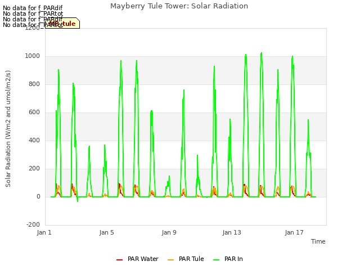Toggle the PAR In legend entry
Image resolution: width=360 pixels, height=270 pixels.
click(228, 259)
